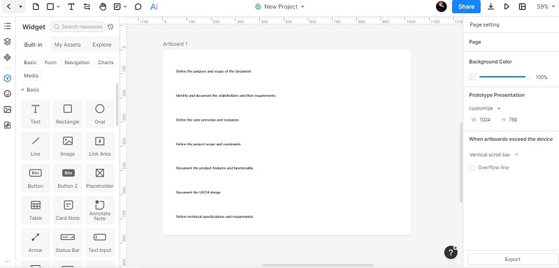Click the comment bubble icon
This screenshot has height=268, width=559.
(x=138, y=6)
